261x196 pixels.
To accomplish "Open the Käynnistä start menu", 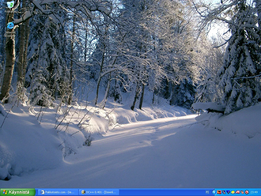I will pos(18,192).
